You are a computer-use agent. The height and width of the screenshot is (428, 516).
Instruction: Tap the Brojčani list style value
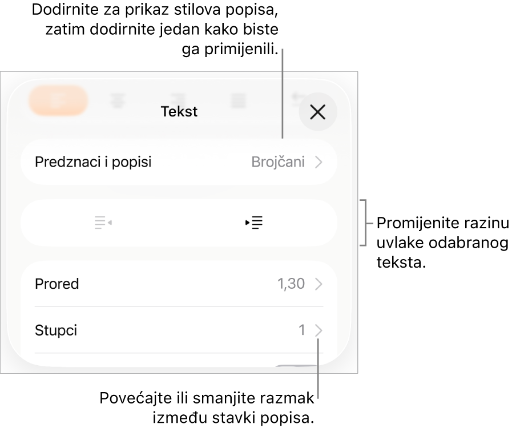[278, 162]
